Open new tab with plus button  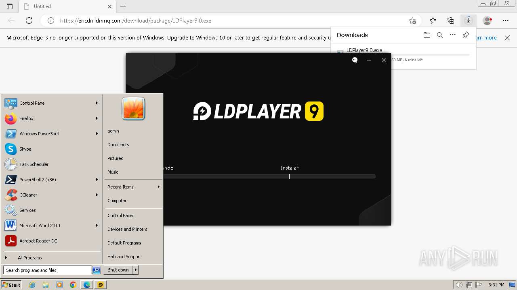123,6
